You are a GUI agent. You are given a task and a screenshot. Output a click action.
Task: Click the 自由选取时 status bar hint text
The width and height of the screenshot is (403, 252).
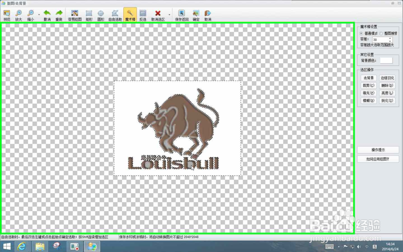(55, 237)
